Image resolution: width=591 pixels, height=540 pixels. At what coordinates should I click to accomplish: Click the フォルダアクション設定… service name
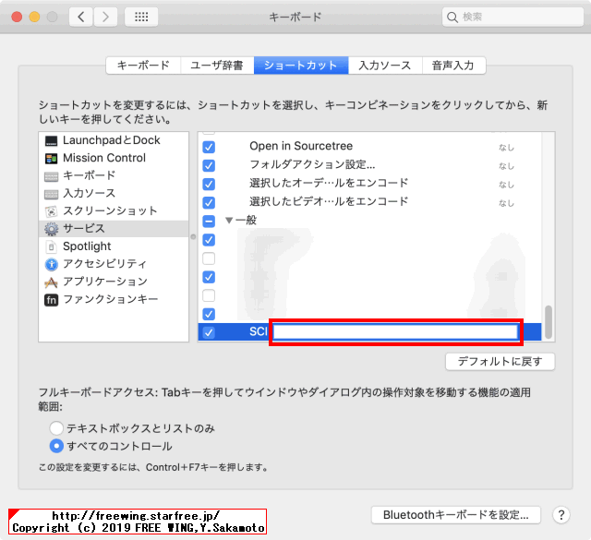312,164
